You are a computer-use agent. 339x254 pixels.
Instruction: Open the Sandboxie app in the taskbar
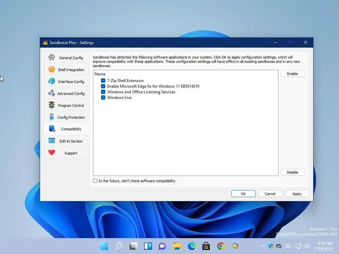click(x=235, y=246)
